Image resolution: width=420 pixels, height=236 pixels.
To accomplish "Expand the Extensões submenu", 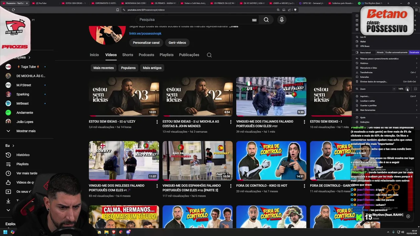I will 386,77.
